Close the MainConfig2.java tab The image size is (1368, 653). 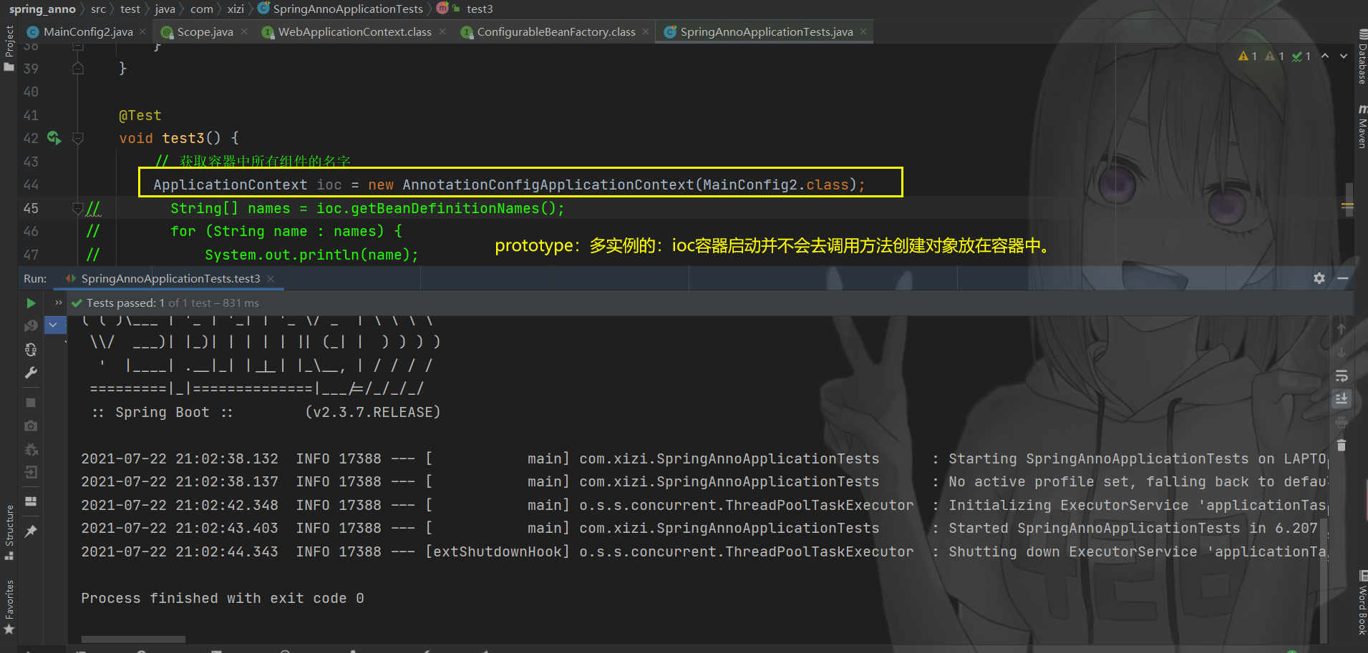click(142, 31)
